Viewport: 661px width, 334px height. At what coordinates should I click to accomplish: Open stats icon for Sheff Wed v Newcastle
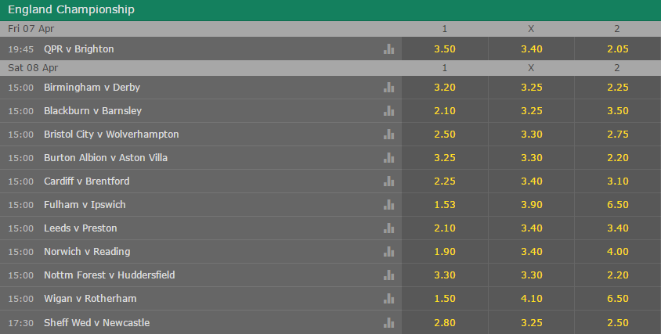pyautogui.click(x=388, y=322)
